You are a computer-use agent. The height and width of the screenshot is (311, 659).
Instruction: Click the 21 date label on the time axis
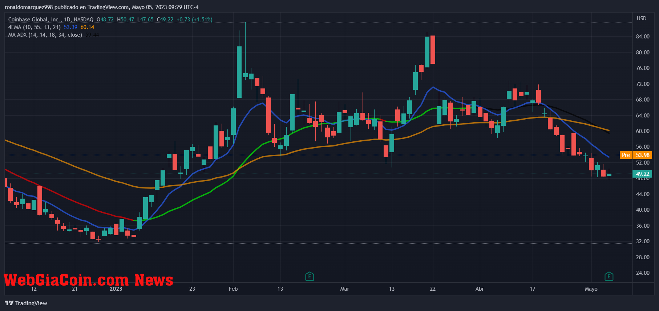[x=75, y=289]
